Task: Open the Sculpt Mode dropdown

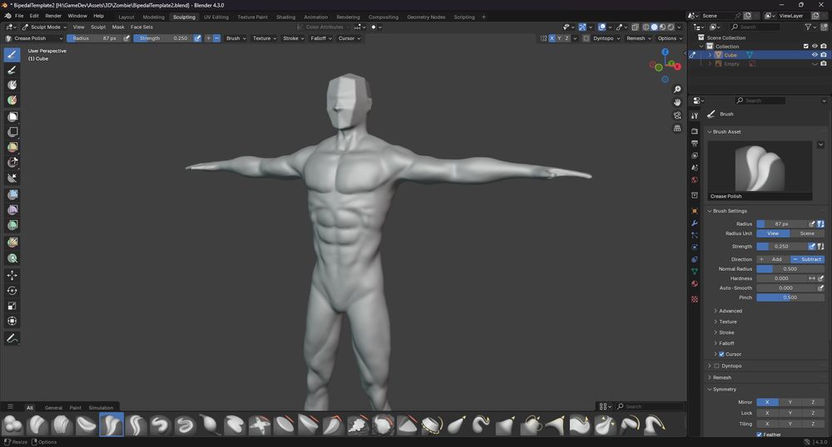Action: (45, 27)
